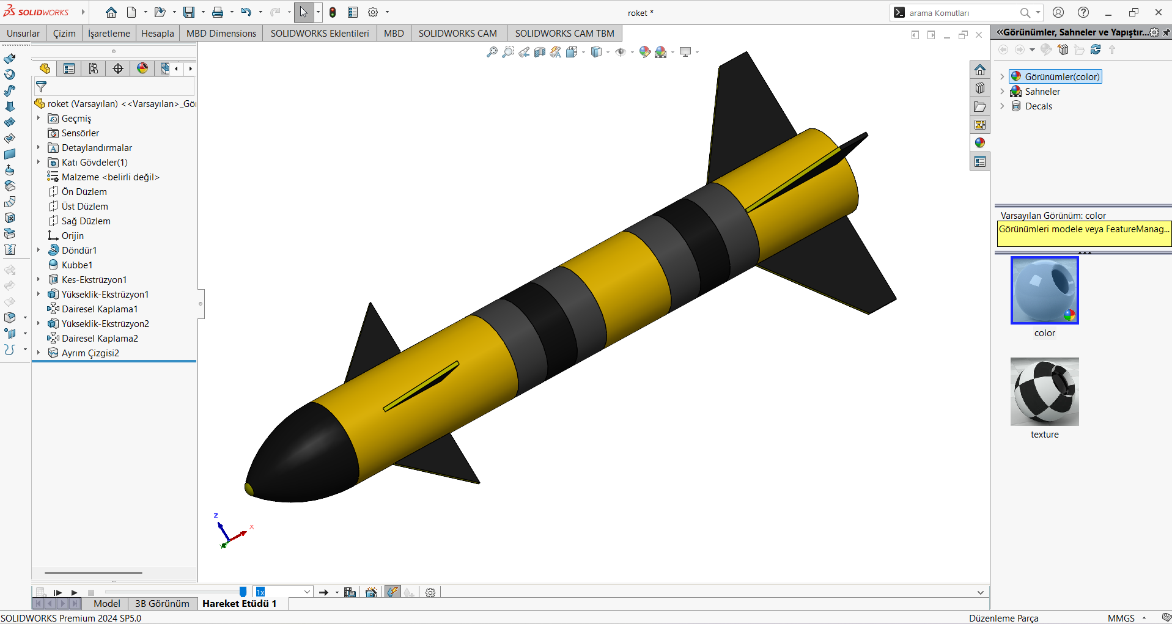Open the Save dropdown arrow in top toolbar
This screenshot has width=1172, height=624.
203,12
